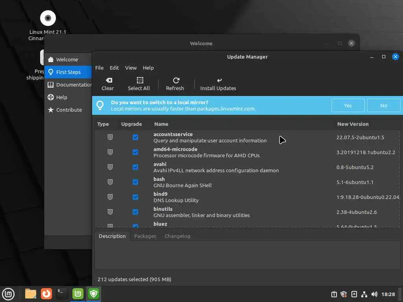Image resolution: width=403 pixels, height=302 pixels.
Task: Open the Files folder icon in the taskbar
Action: (x=31, y=294)
